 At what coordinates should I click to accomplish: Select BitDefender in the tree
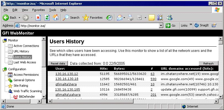click(x=27, y=97)
